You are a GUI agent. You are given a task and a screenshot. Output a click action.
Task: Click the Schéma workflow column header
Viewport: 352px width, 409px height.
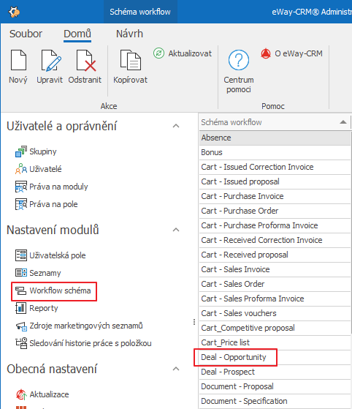click(x=275, y=122)
